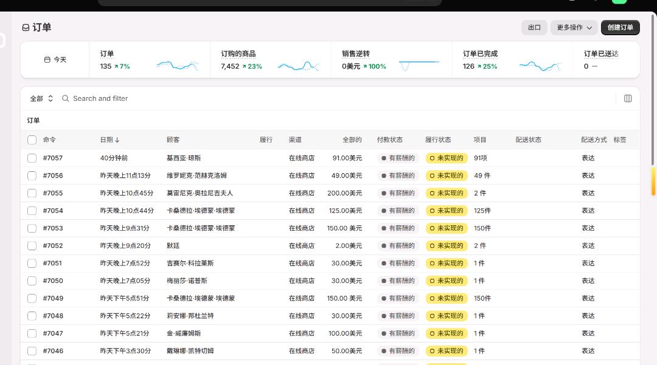Click customer 莉安娜·邦杜兰特

pyautogui.click(x=190, y=316)
